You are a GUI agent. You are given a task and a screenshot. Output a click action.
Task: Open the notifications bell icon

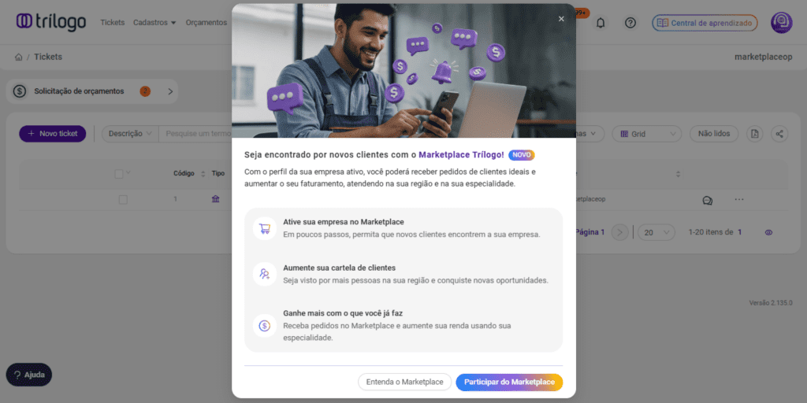[600, 23]
